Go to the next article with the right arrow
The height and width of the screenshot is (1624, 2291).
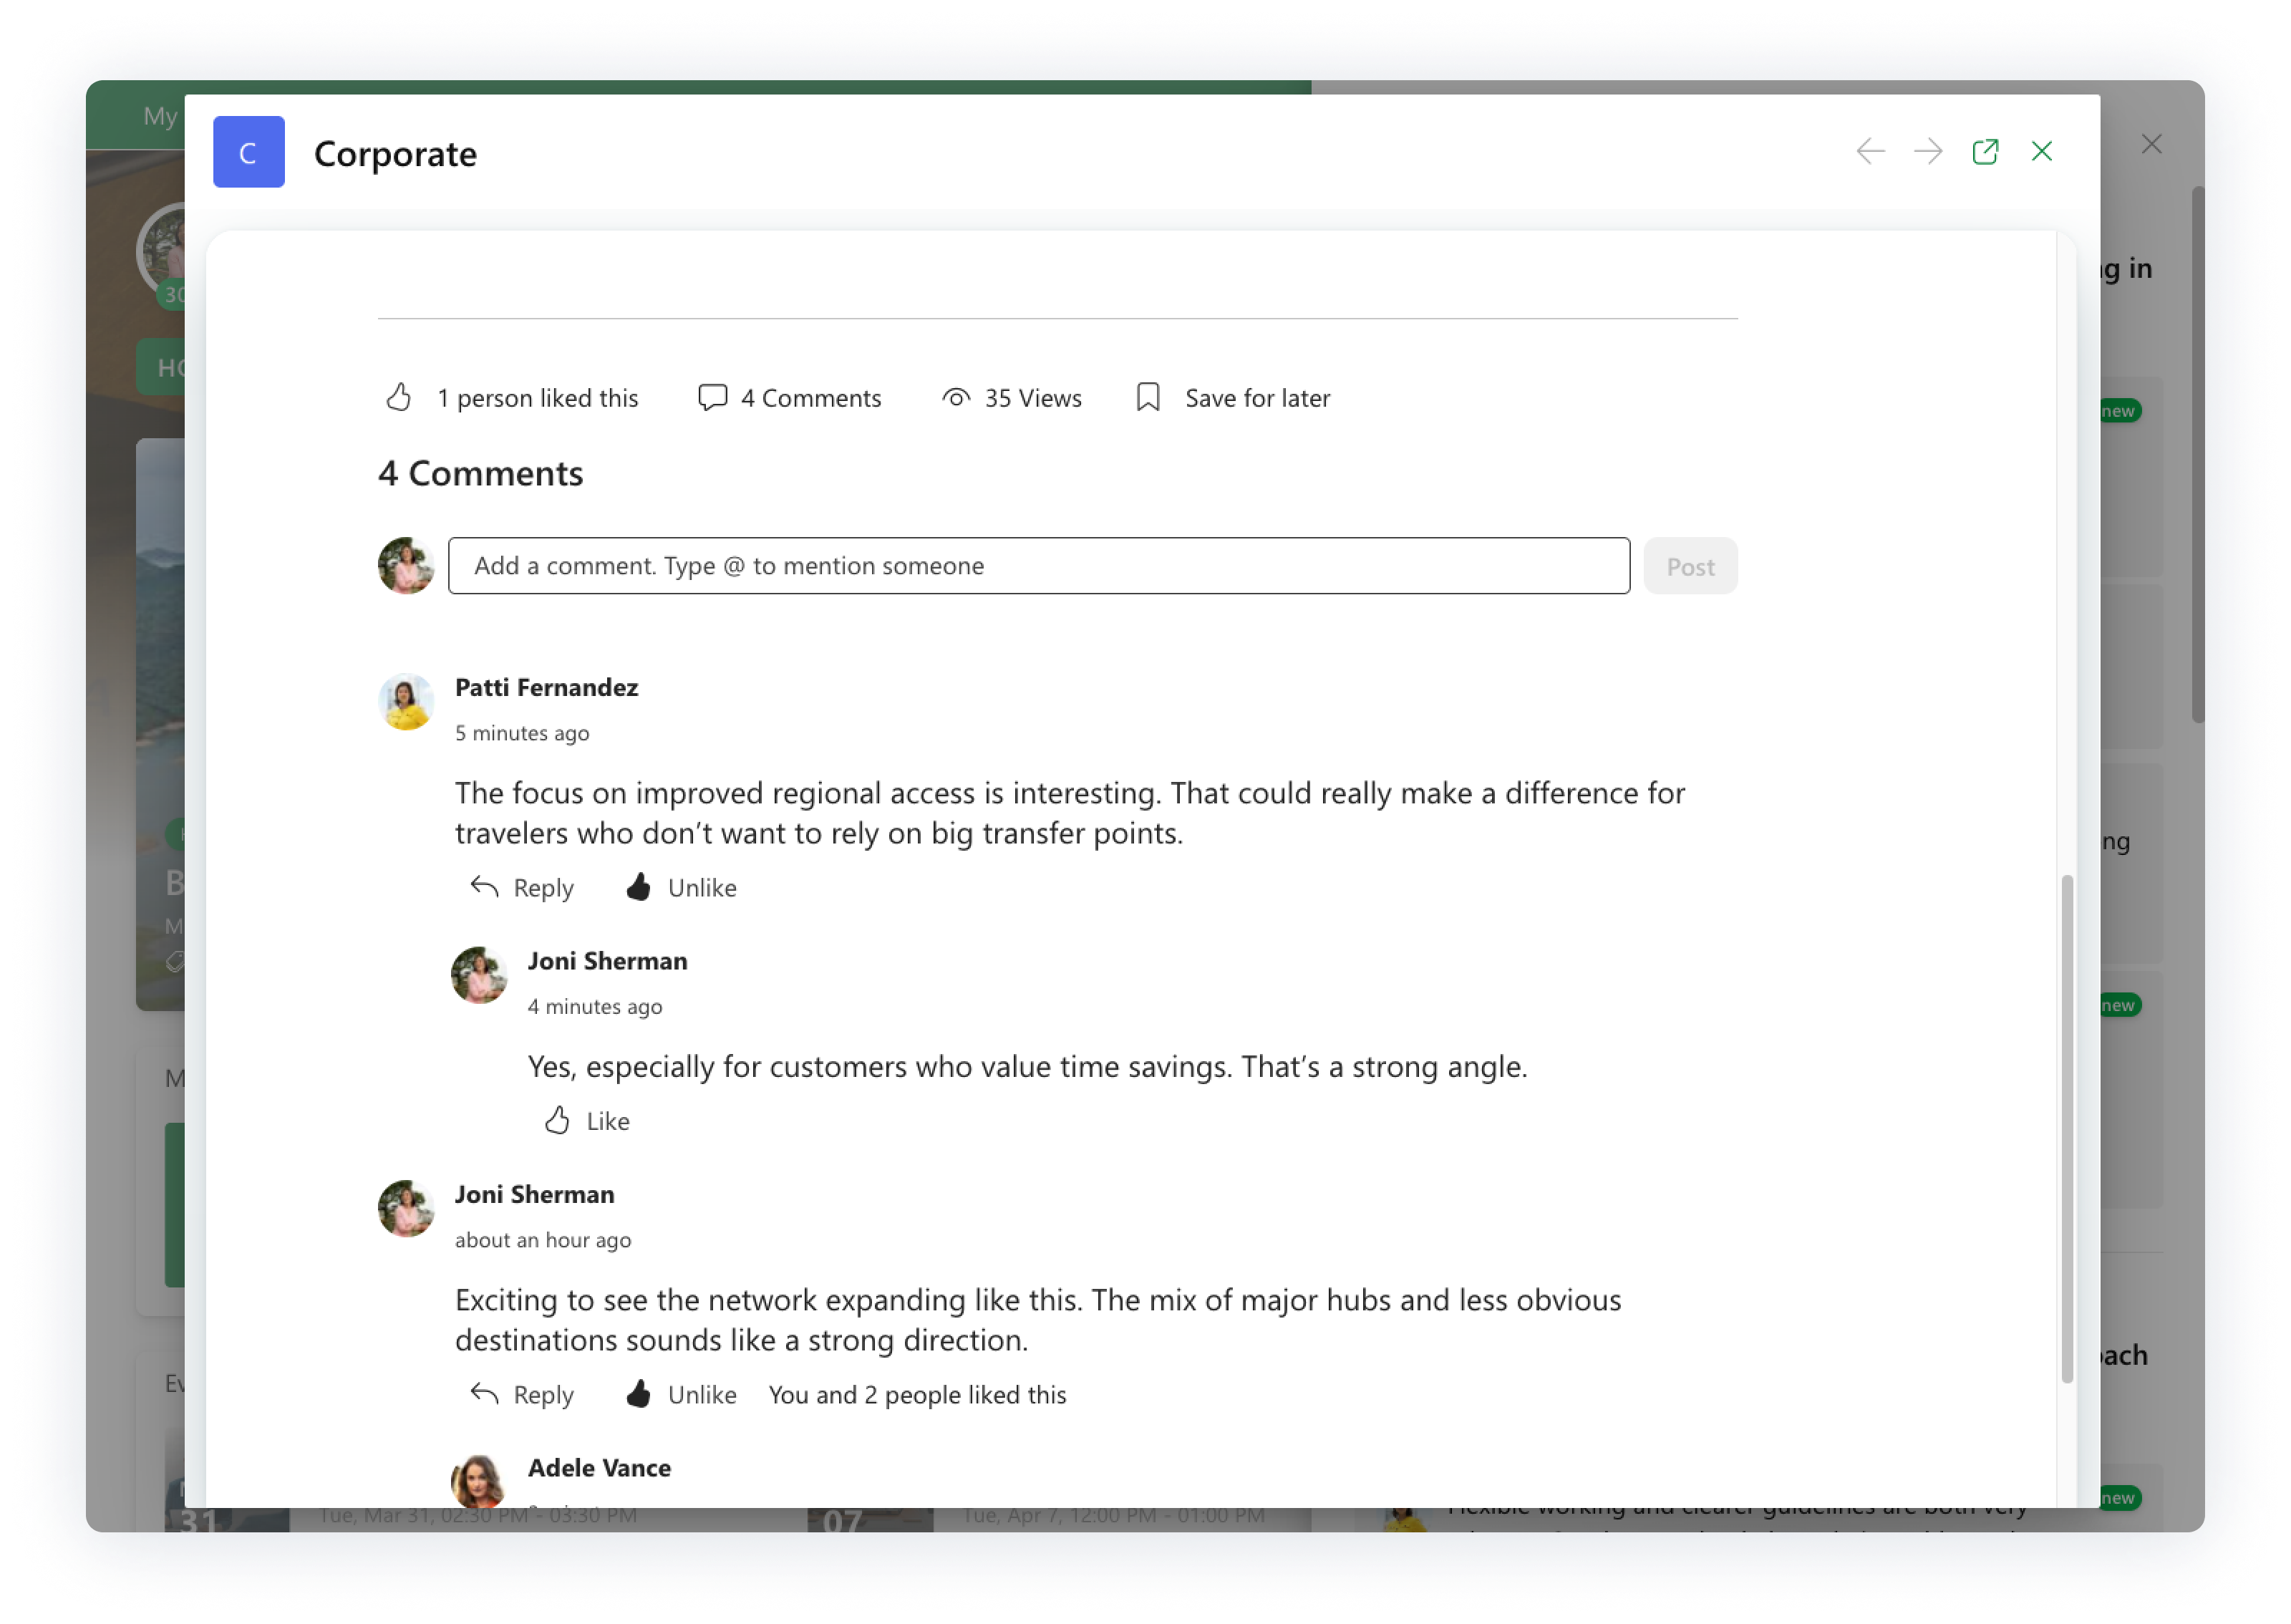point(1928,152)
